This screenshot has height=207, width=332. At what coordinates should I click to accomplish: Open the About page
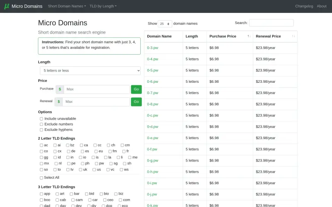(322, 6)
